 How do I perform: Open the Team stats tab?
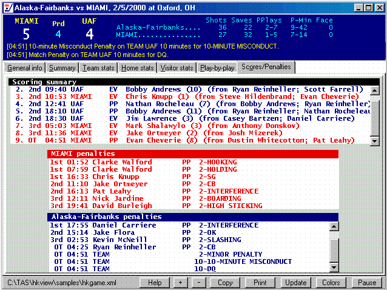point(99,68)
